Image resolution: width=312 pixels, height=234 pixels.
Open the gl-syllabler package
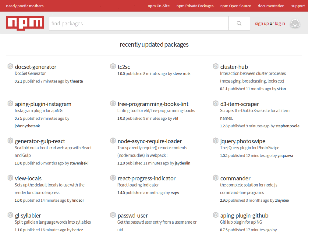pyautogui.click(x=28, y=216)
